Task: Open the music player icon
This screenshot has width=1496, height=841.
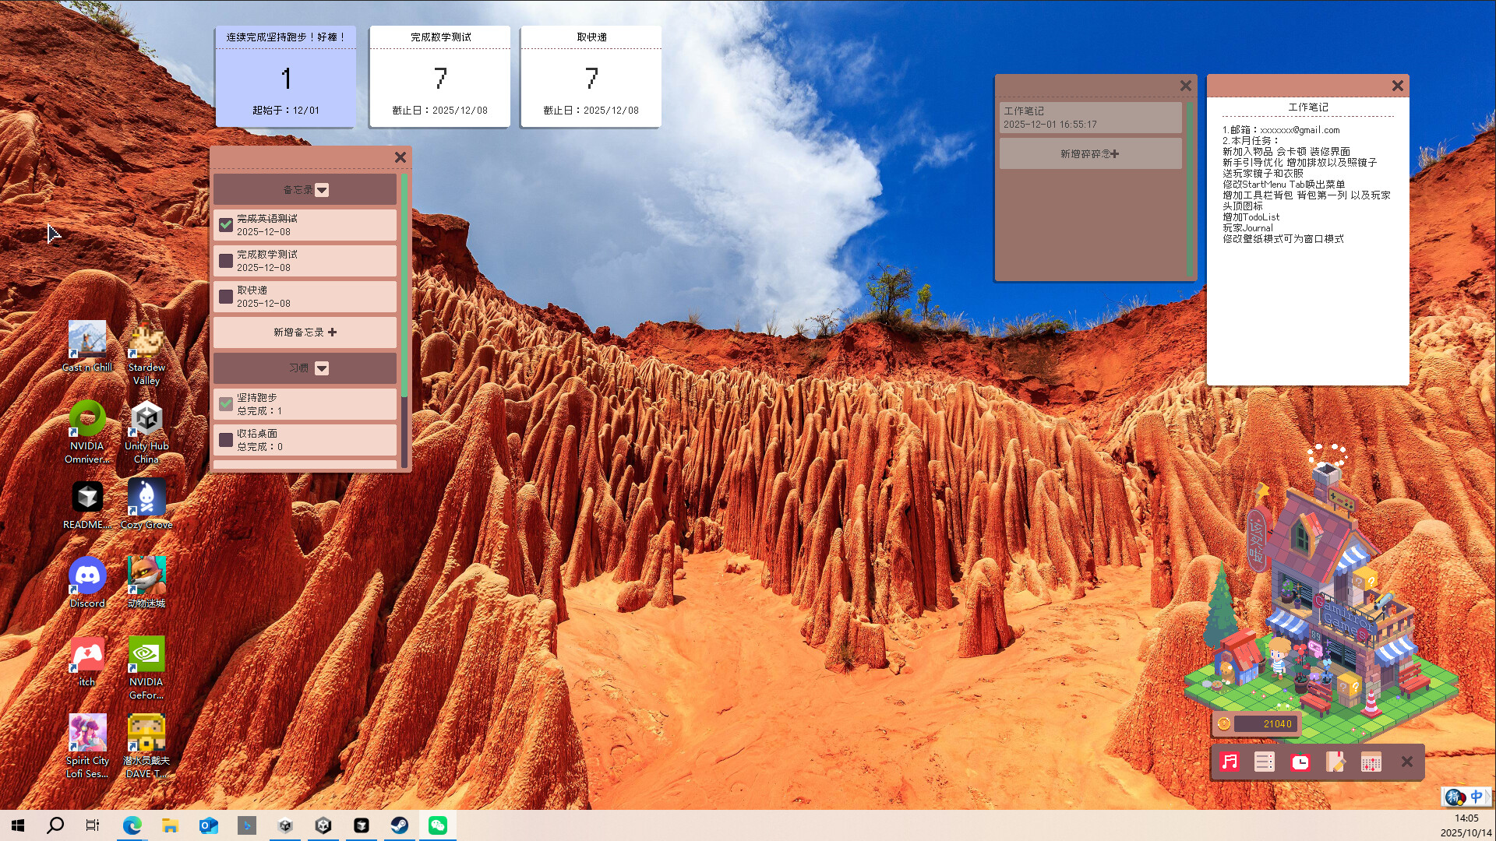Action: tap(1230, 762)
